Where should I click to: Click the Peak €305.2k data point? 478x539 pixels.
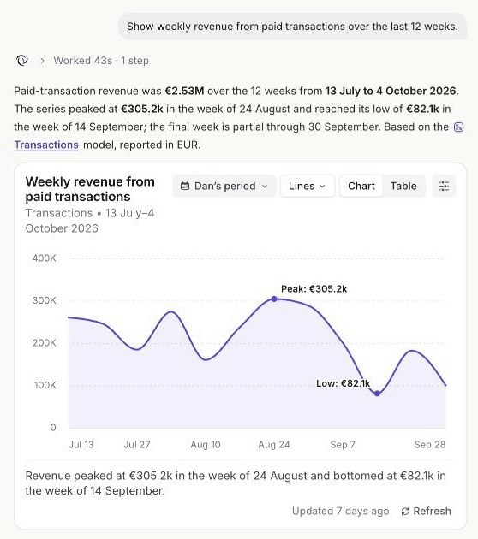(x=274, y=299)
